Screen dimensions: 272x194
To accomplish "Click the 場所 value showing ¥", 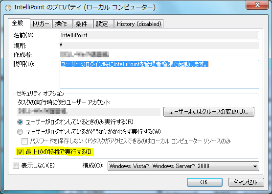I will pyautogui.click(x=159, y=46).
